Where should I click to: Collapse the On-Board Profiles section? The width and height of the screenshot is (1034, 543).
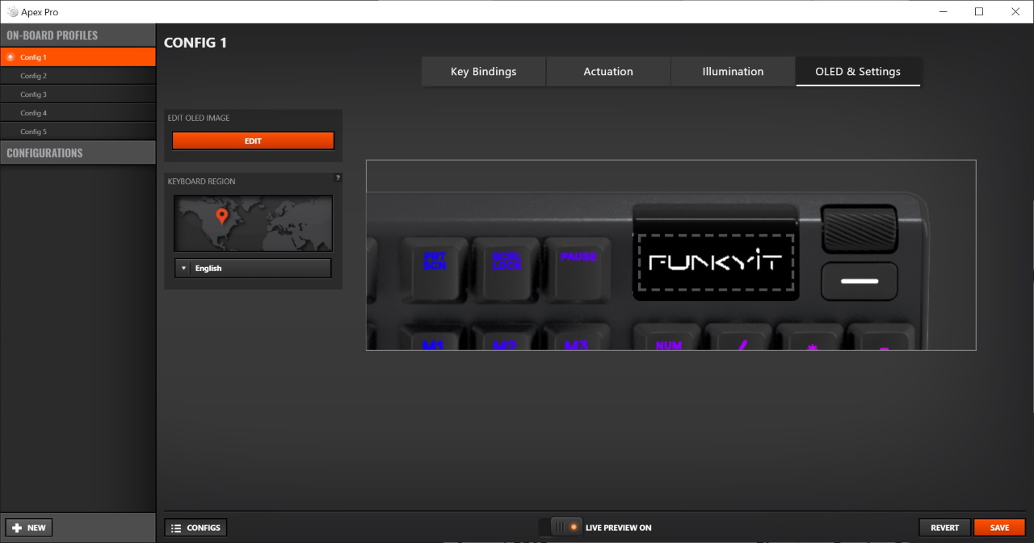(x=78, y=36)
